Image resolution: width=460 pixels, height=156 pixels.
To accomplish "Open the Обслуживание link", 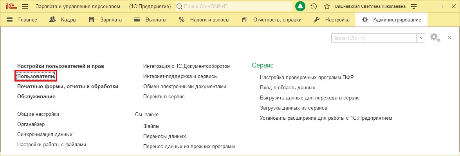I will (36, 96).
